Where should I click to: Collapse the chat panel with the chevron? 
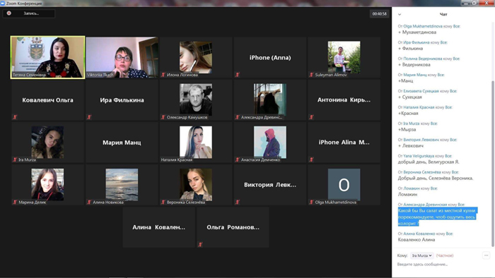[400, 15]
